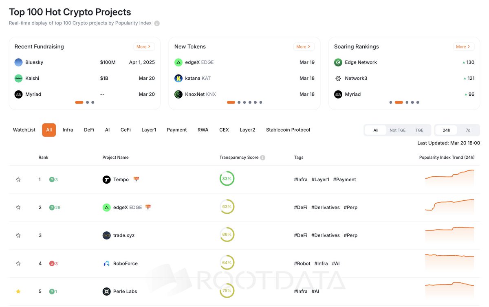Click the Network3 icon in Soaring Rankings
This screenshot has height=307, width=489.
[x=338, y=78]
